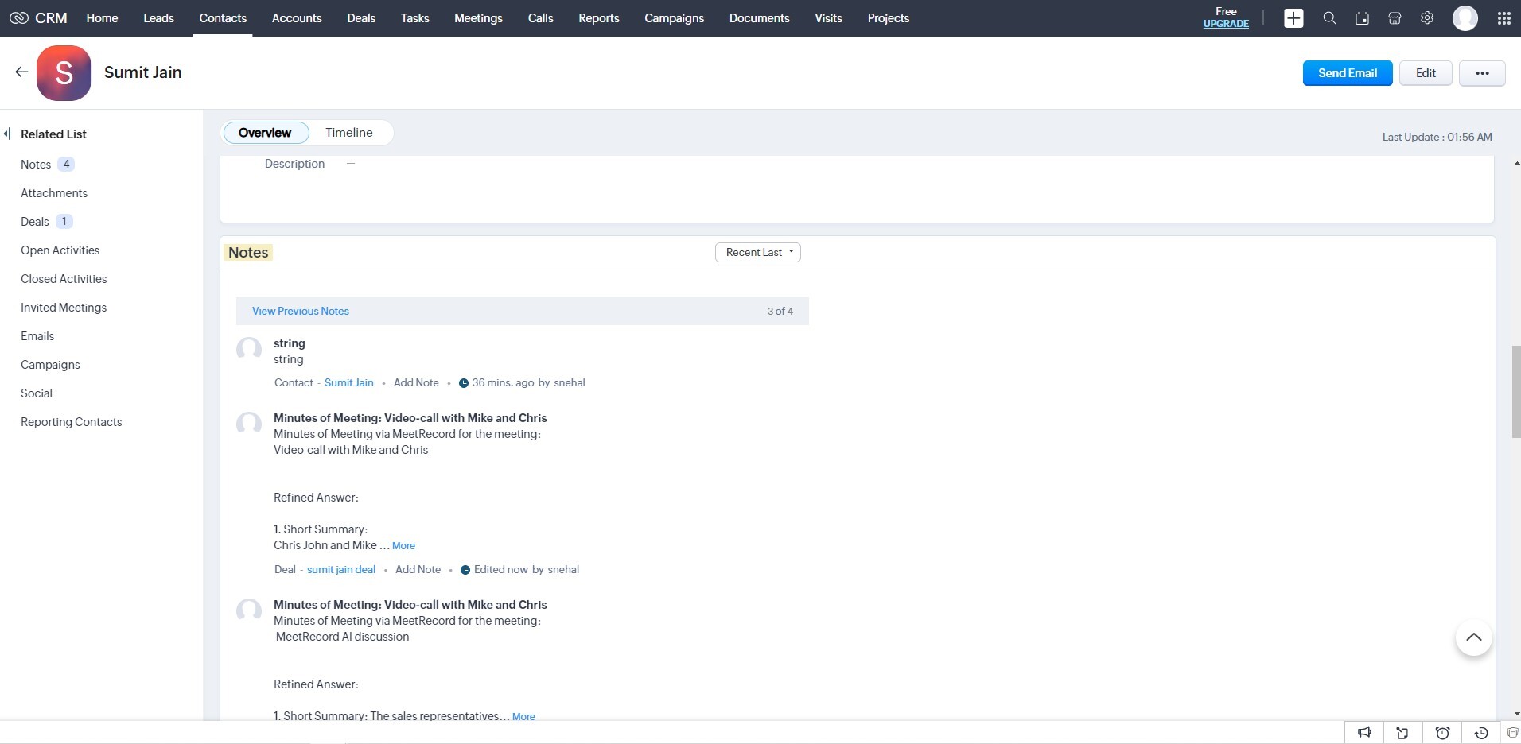Open the Accounts module
The width and height of the screenshot is (1521, 744).
click(x=297, y=18)
